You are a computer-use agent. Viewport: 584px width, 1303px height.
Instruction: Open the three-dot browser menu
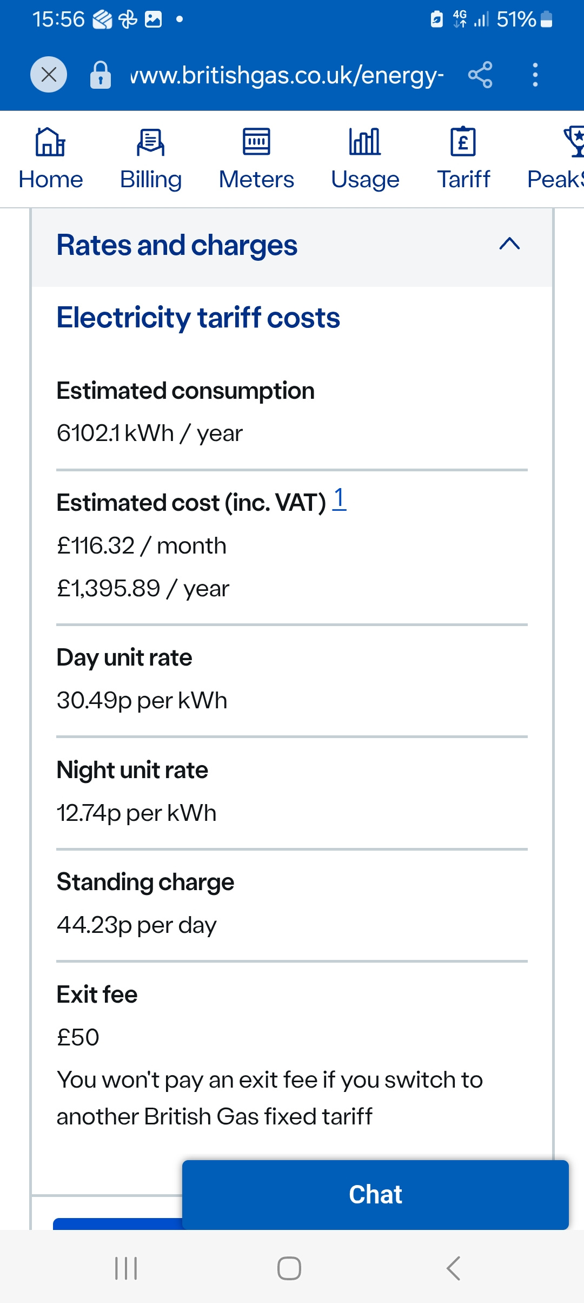(x=535, y=75)
